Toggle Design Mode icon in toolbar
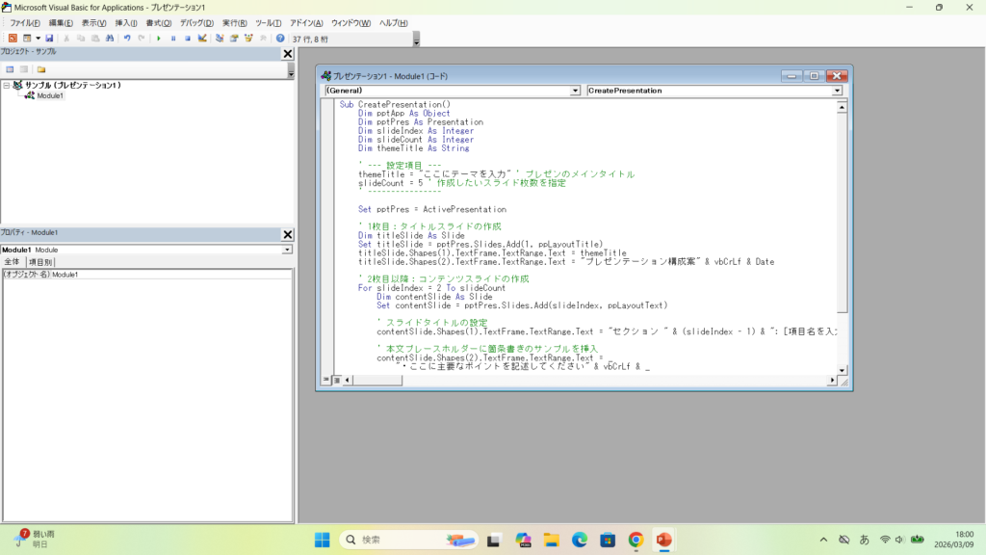This screenshot has height=555, width=986. tap(202, 39)
